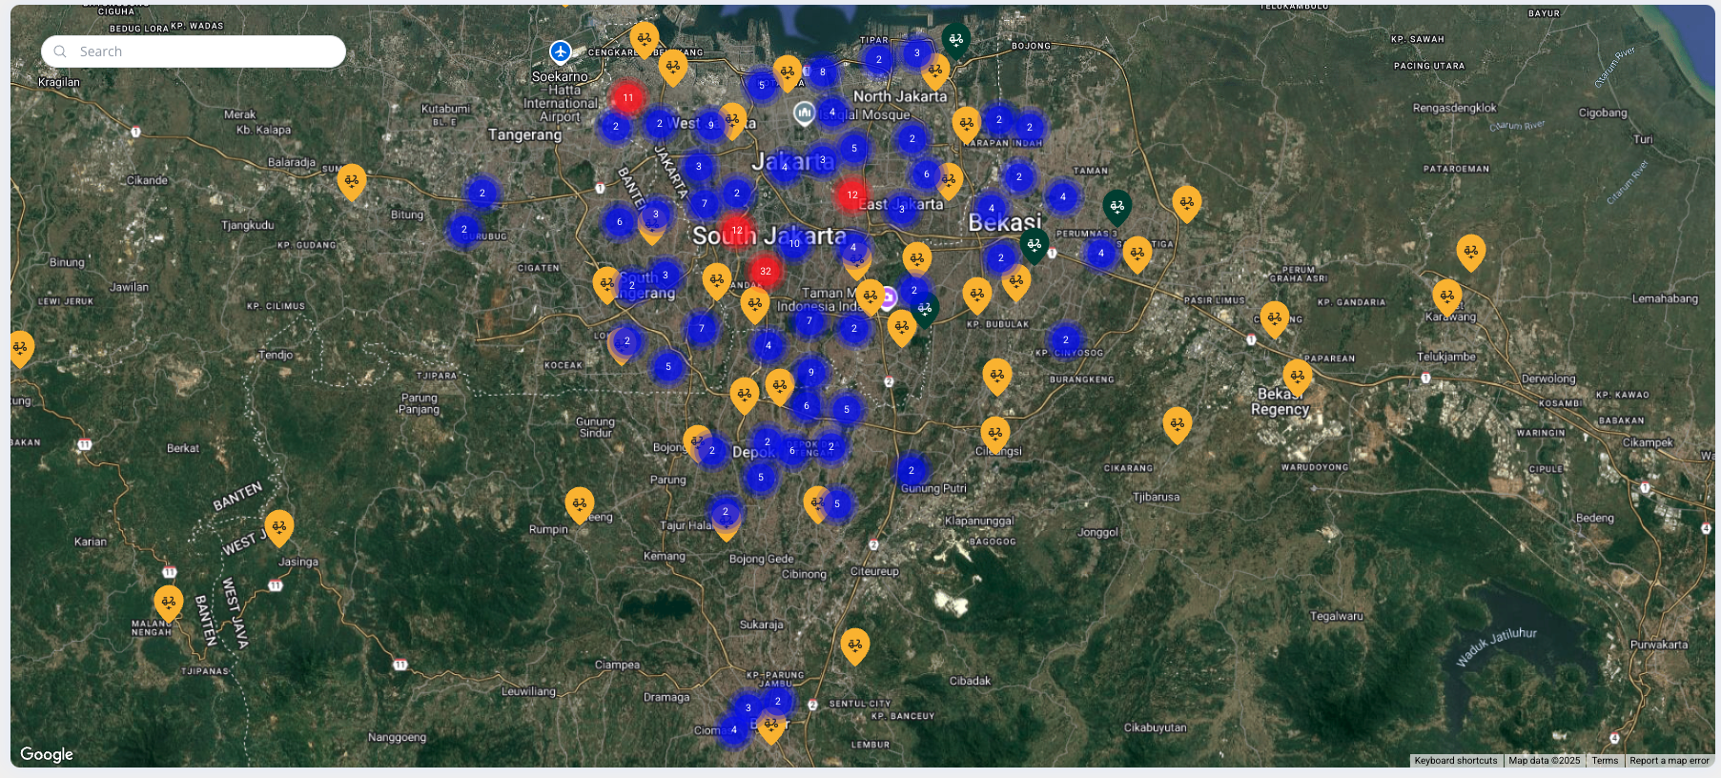The width and height of the screenshot is (1721, 778).
Task: Open the yellow marker above Malang Nengah
Action: (169, 602)
